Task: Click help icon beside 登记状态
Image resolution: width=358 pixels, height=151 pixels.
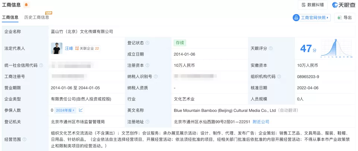Action: 147,43
